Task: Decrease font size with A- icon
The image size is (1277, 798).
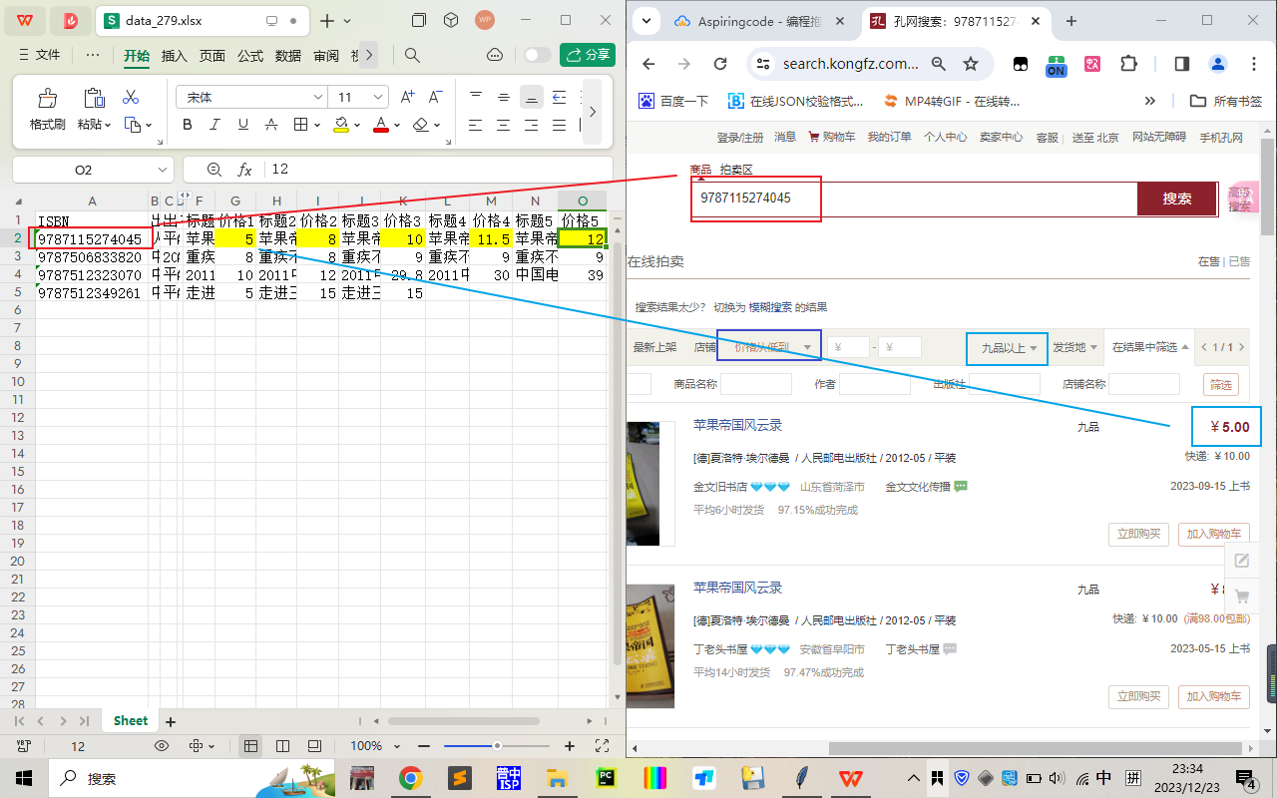Action: pos(435,97)
